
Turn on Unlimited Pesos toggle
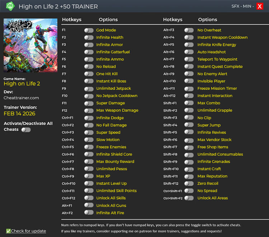pyautogui.click(x=89, y=169)
